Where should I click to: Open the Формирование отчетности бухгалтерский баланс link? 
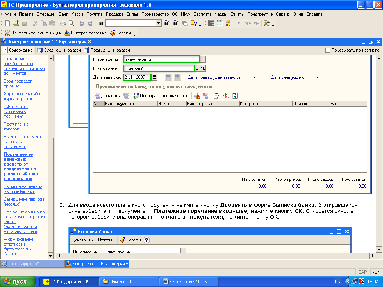(19, 247)
